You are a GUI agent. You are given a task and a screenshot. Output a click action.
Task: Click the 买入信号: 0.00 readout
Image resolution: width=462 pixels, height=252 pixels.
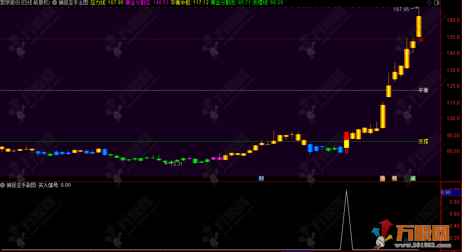[x=55, y=185]
